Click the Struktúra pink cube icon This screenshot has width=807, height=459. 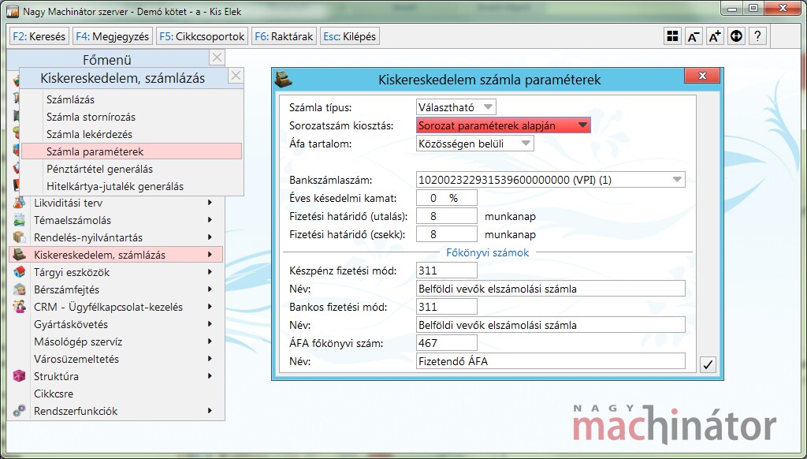coord(19,376)
